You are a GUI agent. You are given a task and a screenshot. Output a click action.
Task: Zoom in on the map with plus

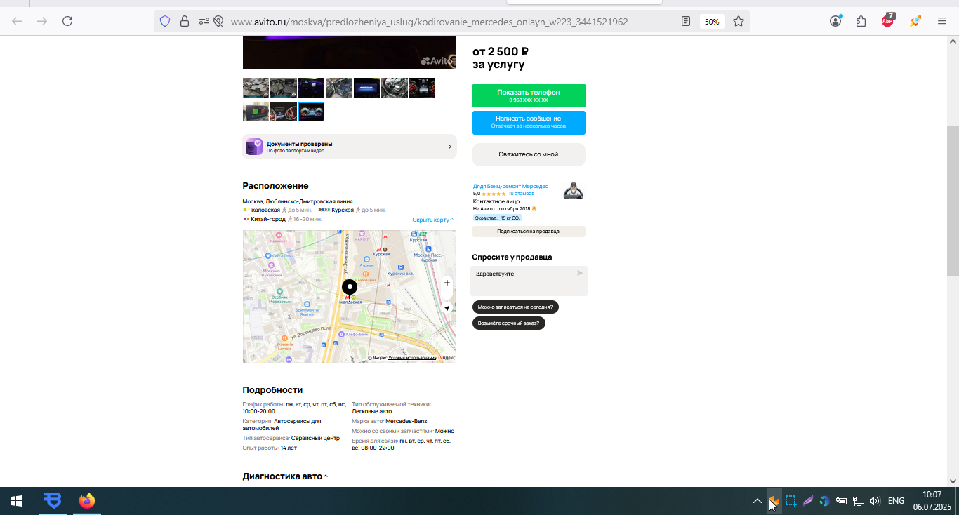pyautogui.click(x=447, y=283)
